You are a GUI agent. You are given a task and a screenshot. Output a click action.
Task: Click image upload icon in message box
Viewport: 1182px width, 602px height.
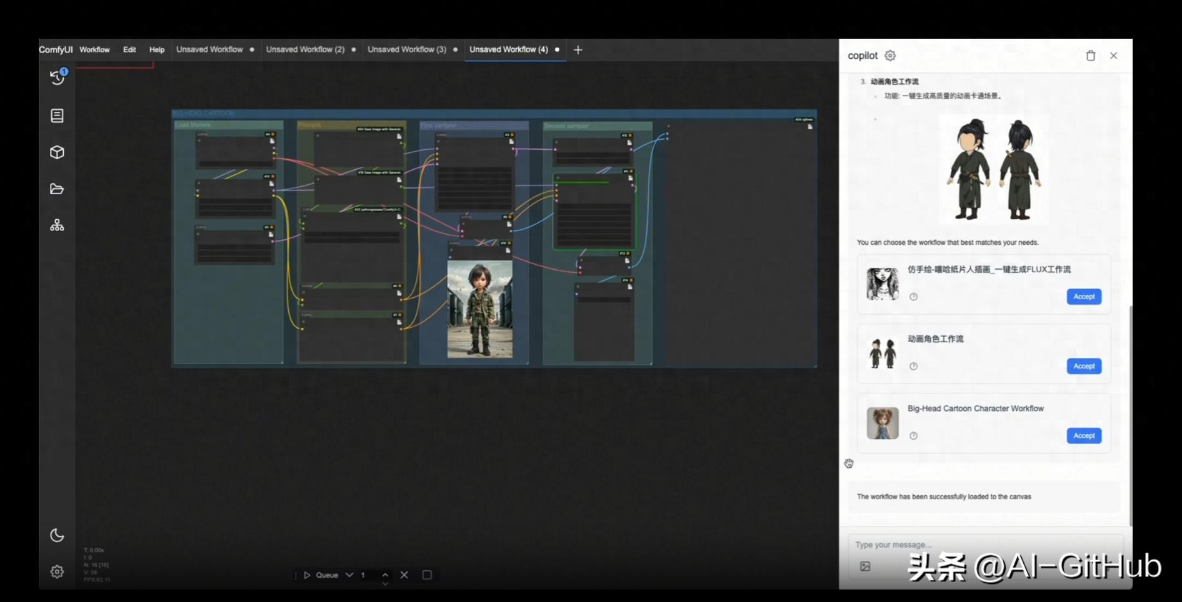(865, 566)
